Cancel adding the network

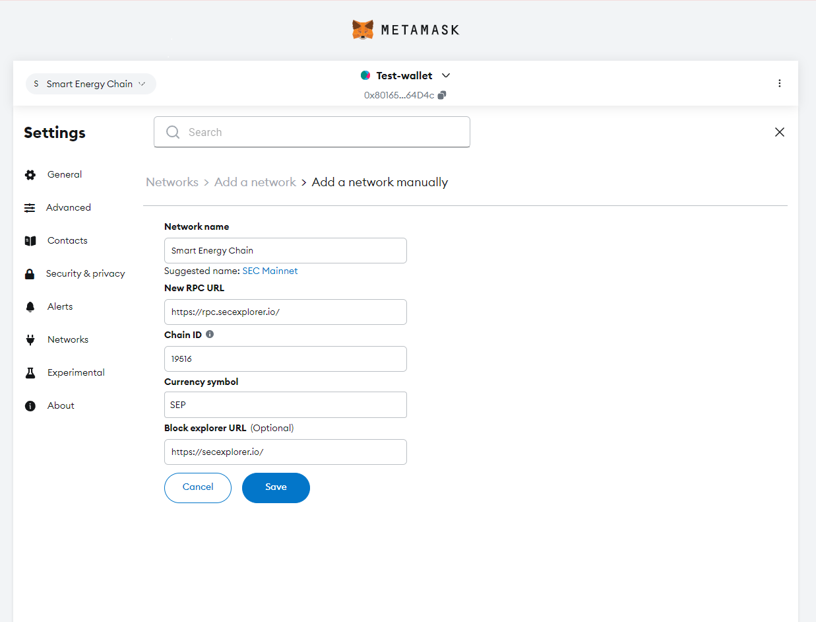198,487
